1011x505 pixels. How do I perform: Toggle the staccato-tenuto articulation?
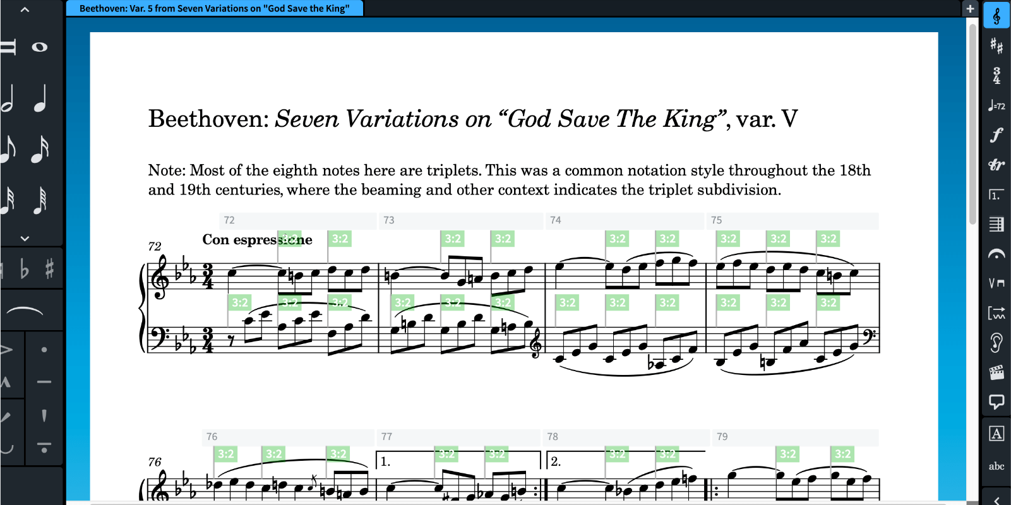[44, 448]
